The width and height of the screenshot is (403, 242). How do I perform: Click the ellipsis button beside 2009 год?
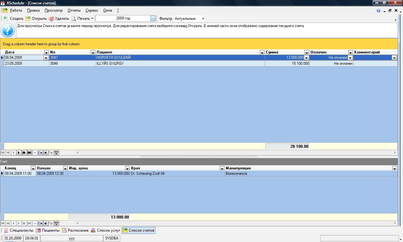coord(153,19)
